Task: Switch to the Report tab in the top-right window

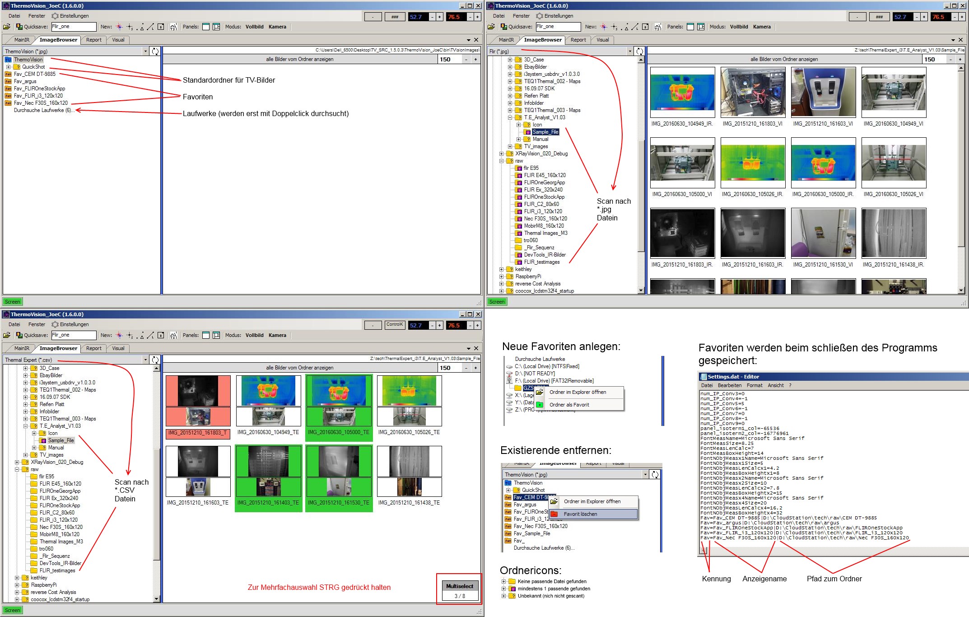Action: [x=578, y=40]
